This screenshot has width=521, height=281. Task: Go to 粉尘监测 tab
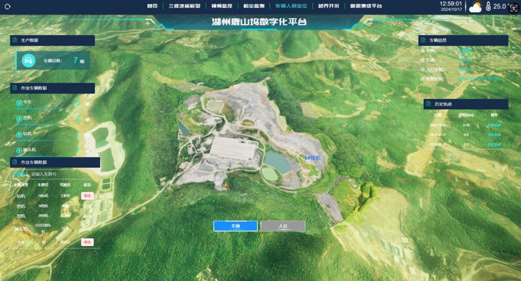[254, 6]
